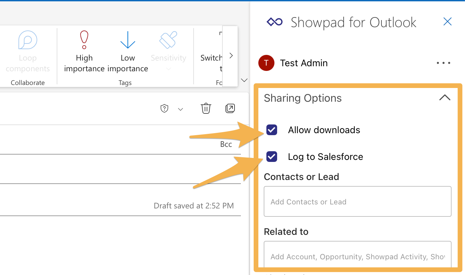This screenshot has width=465, height=275.
Task: Show more ribbon commands right chevron
Action: point(231,56)
